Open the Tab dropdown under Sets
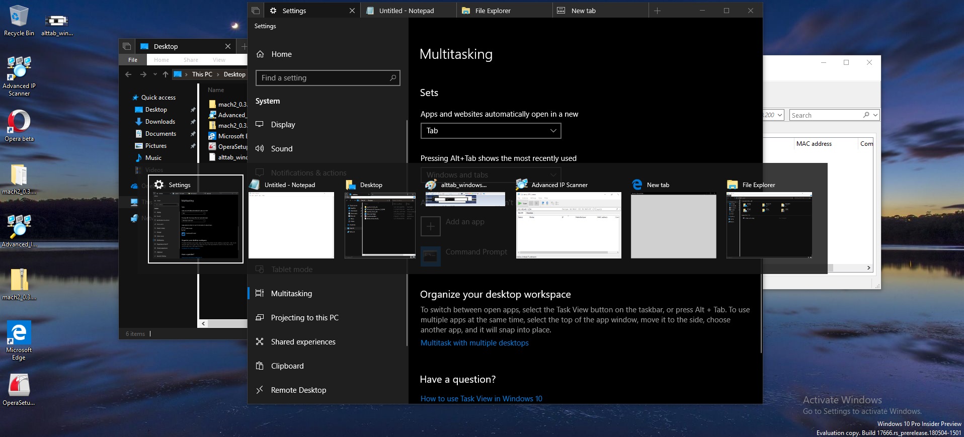964x437 pixels. (491, 131)
